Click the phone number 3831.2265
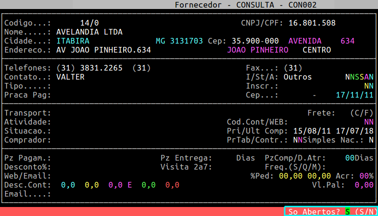Viewport: 378px width, 216px height. tap(103, 68)
